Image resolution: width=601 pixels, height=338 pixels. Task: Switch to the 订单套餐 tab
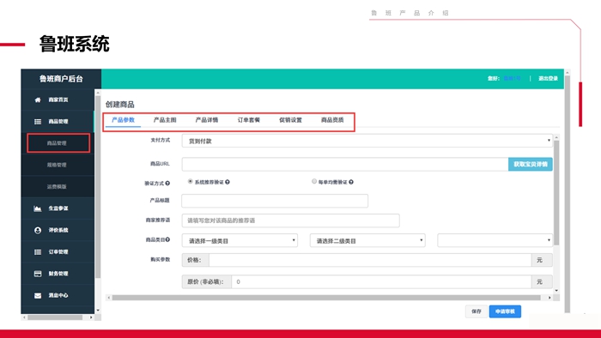pos(249,120)
